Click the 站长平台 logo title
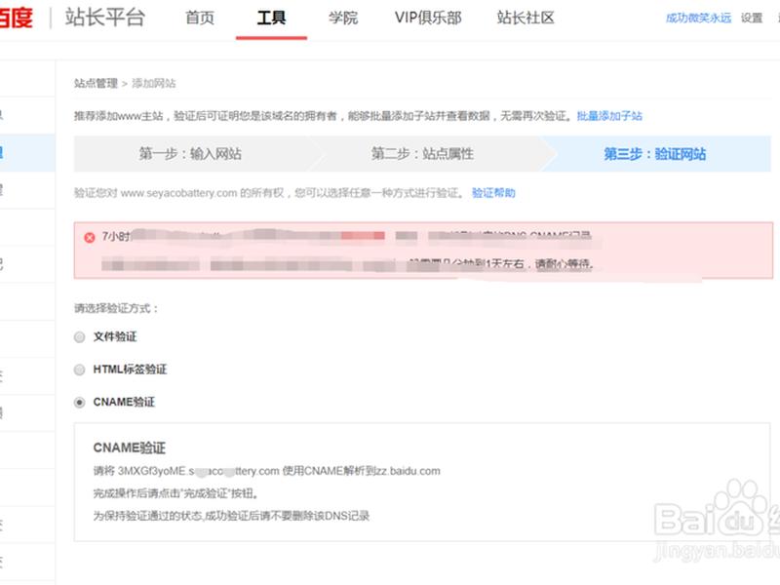Image resolution: width=780 pixels, height=585 pixels. 105,18
